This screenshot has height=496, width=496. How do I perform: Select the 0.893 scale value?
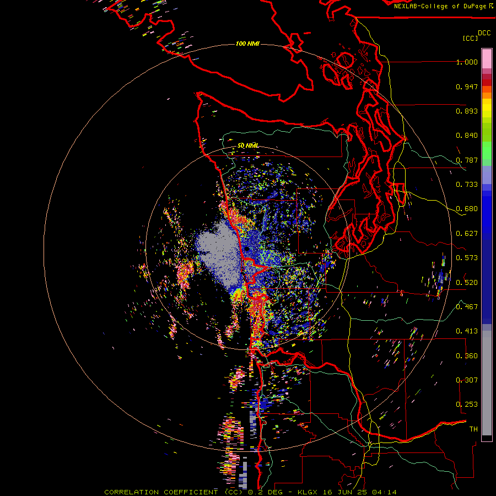click(x=467, y=111)
